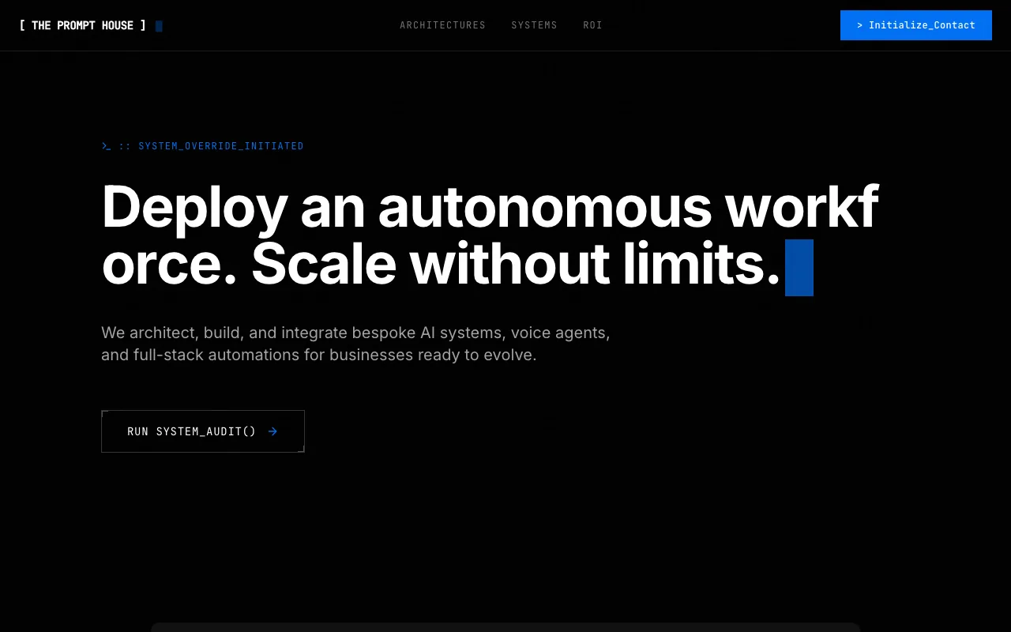
Task: Click the '>' prompt glyph in Initialize_Contact button
Action: 859,25
